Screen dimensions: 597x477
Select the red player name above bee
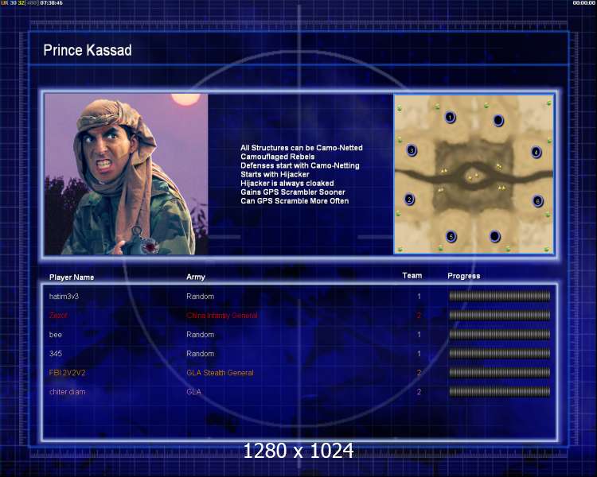pyautogui.click(x=58, y=316)
